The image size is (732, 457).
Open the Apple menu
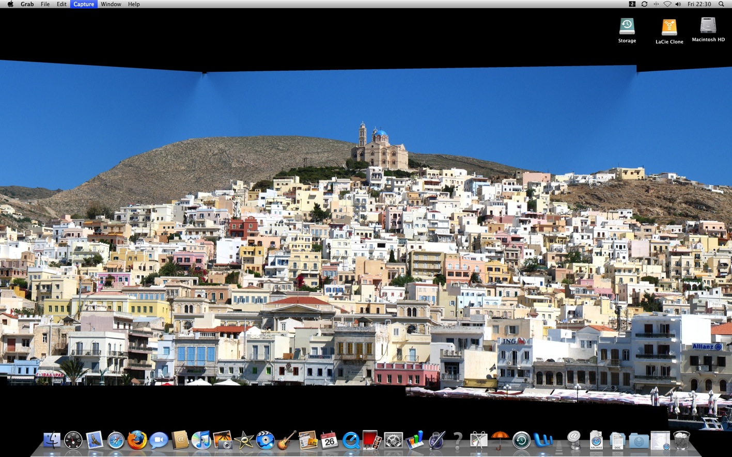10,4
